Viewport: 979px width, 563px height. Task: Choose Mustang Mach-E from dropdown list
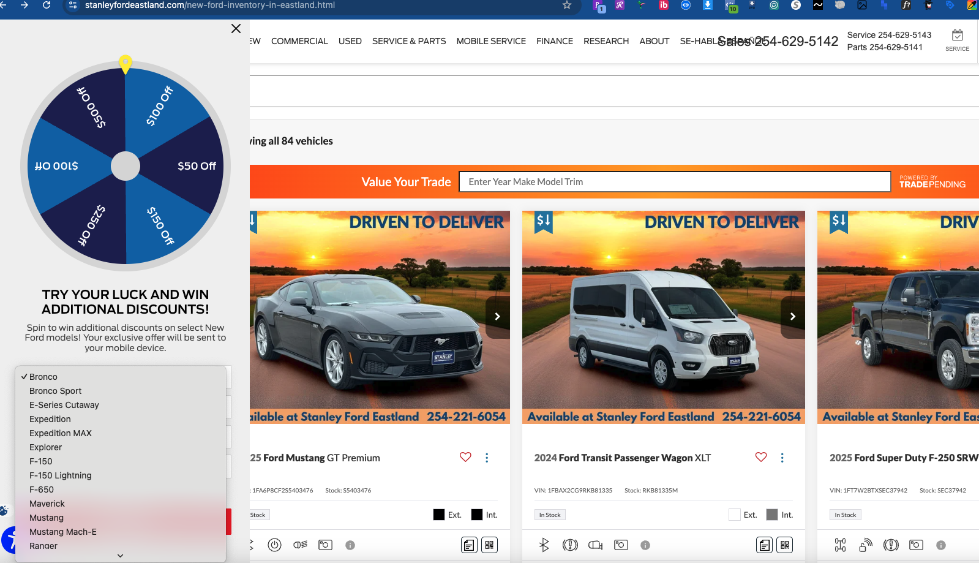tap(121, 532)
